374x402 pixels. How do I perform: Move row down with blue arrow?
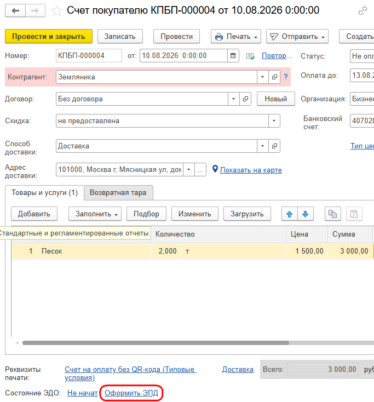click(306, 214)
